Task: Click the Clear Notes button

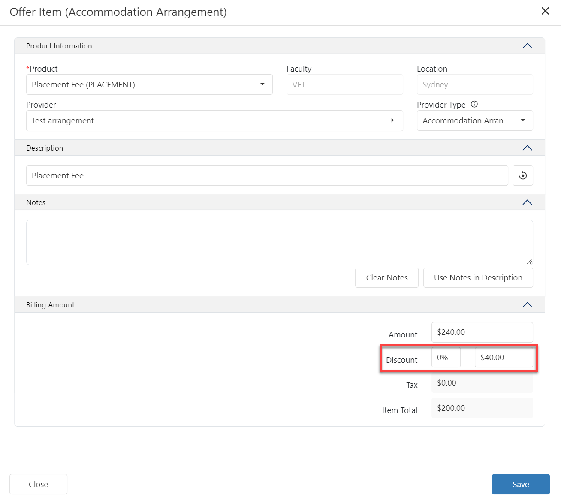Action: [x=386, y=278]
